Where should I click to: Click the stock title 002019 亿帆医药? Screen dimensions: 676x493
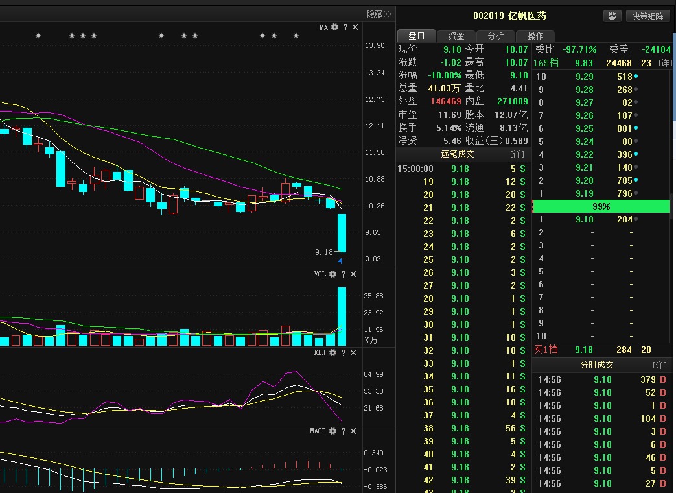pyautogui.click(x=509, y=16)
